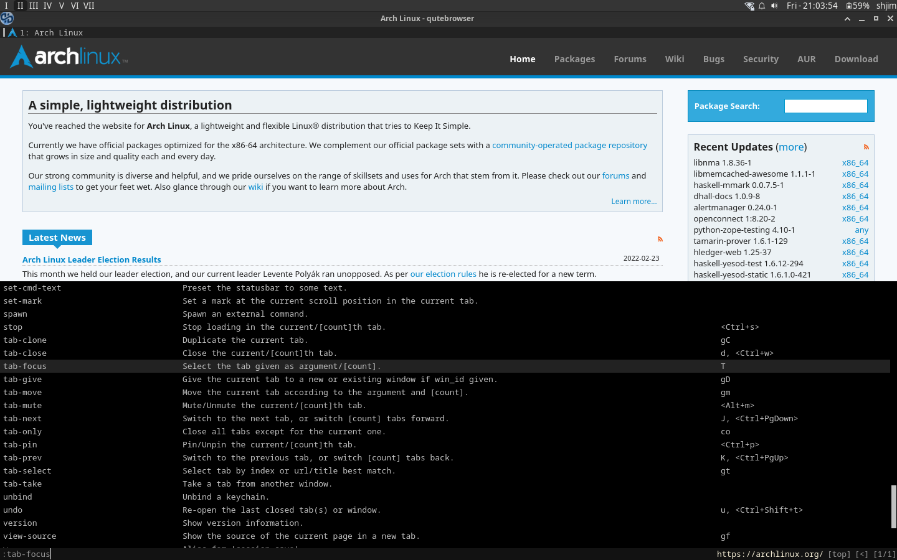Open the Security nav item
Viewport: 897px width, 560px height.
click(x=761, y=59)
